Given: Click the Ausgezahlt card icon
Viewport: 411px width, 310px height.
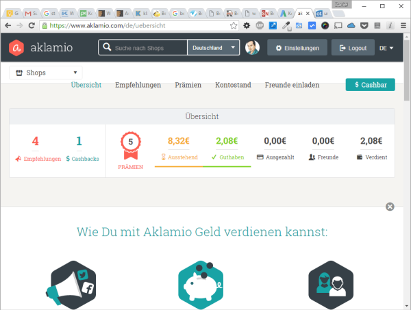Looking at the screenshot, I should coord(260,157).
